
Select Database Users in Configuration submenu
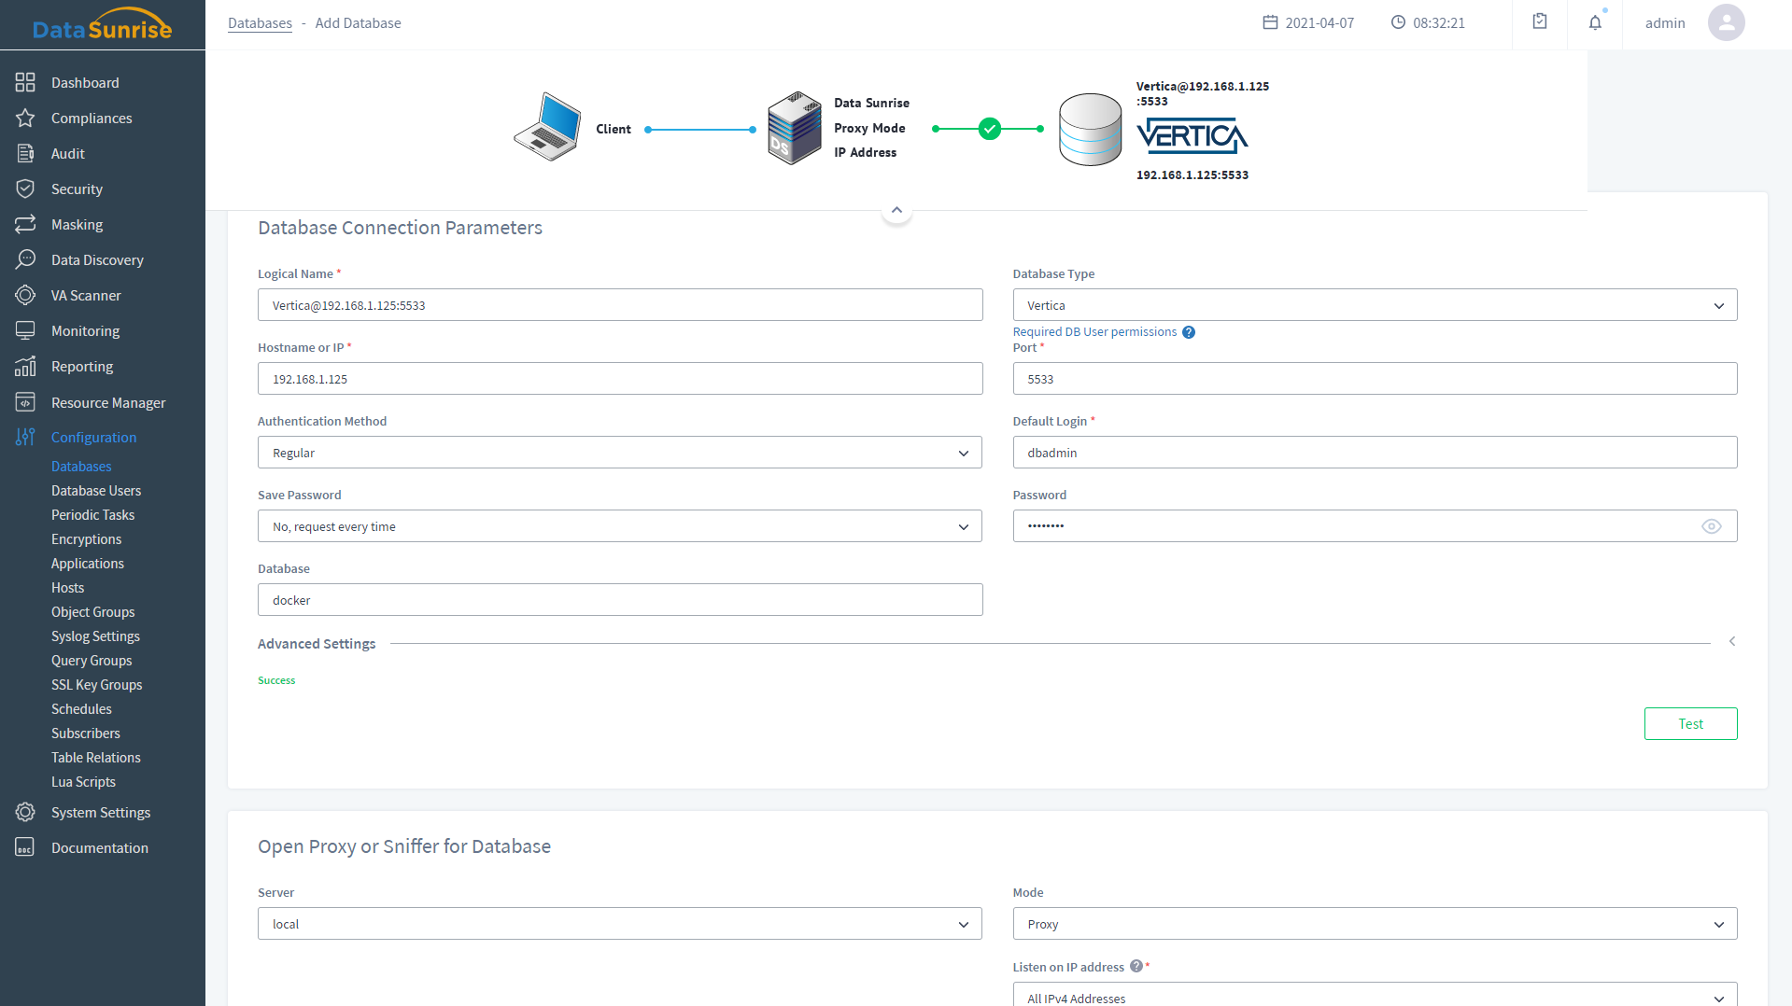click(x=96, y=491)
